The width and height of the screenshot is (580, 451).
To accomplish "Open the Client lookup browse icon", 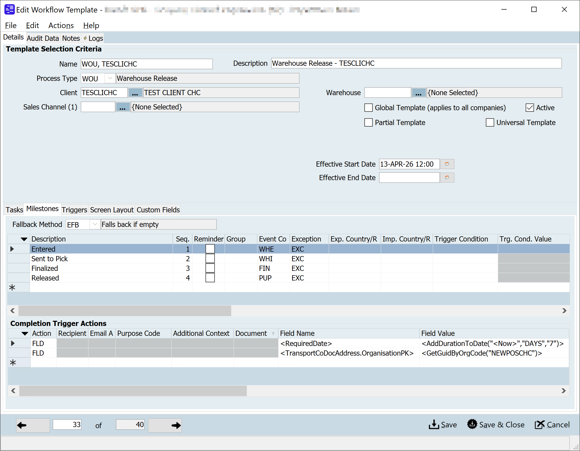I will click(x=135, y=92).
